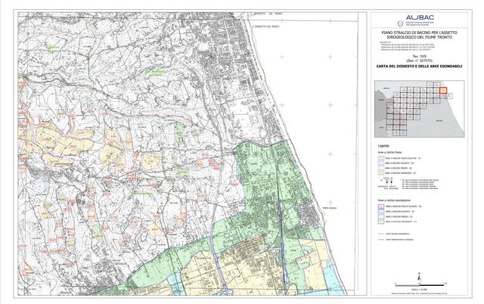Click 'Aree a rischio esondazione' heading

(394, 200)
